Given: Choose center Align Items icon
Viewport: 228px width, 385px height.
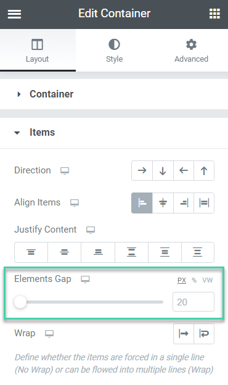Looking at the screenshot, I should [x=163, y=203].
